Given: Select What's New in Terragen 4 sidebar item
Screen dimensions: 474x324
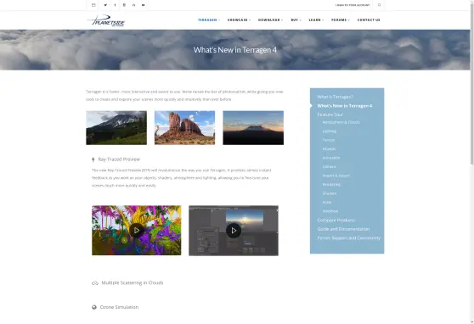Looking at the screenshot, I should point(345,106).
